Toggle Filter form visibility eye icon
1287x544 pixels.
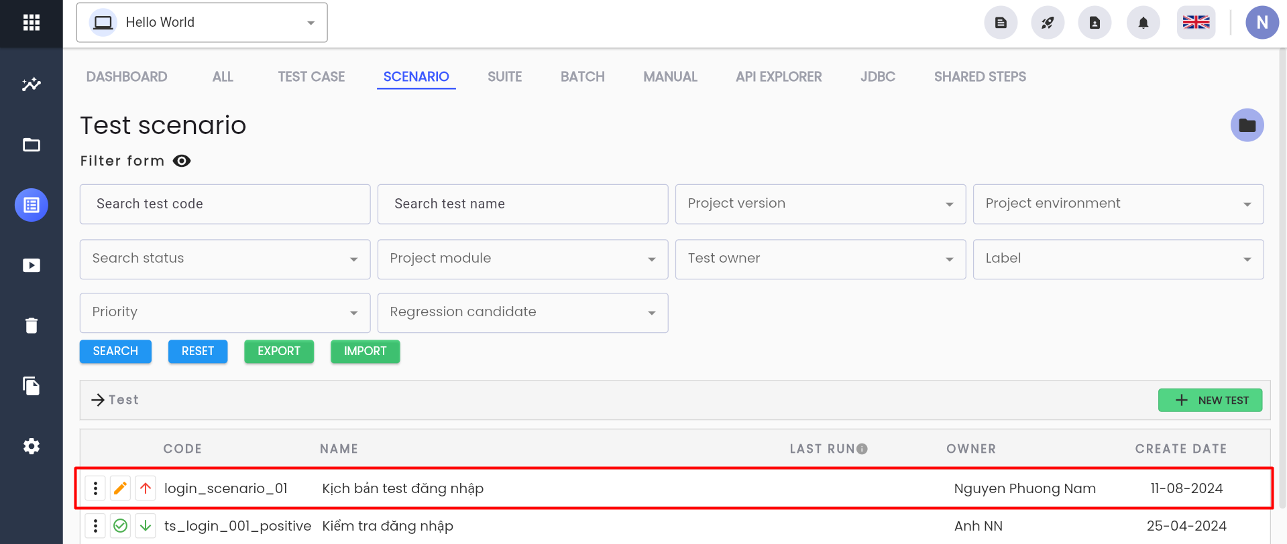(182, 161)
